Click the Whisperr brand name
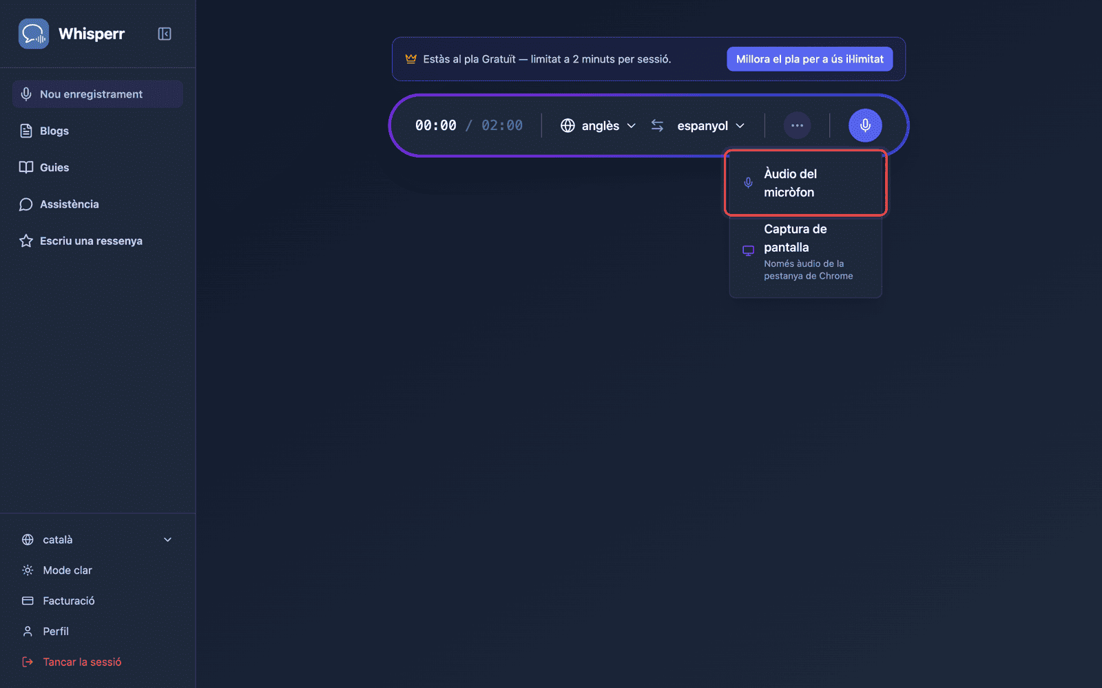 92,34
